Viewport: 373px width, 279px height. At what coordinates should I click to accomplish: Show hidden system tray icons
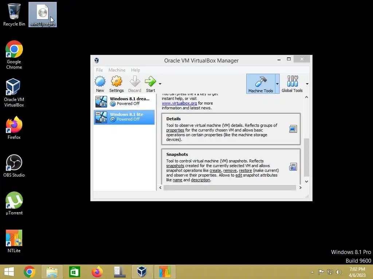[x=312, y=272]
